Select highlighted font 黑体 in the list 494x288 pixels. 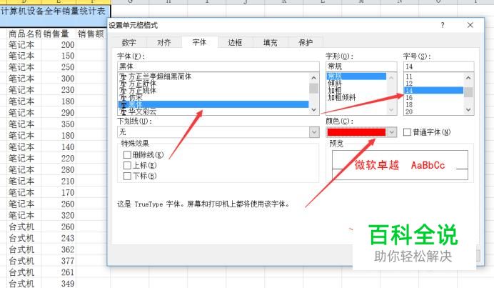click(213, 104)
